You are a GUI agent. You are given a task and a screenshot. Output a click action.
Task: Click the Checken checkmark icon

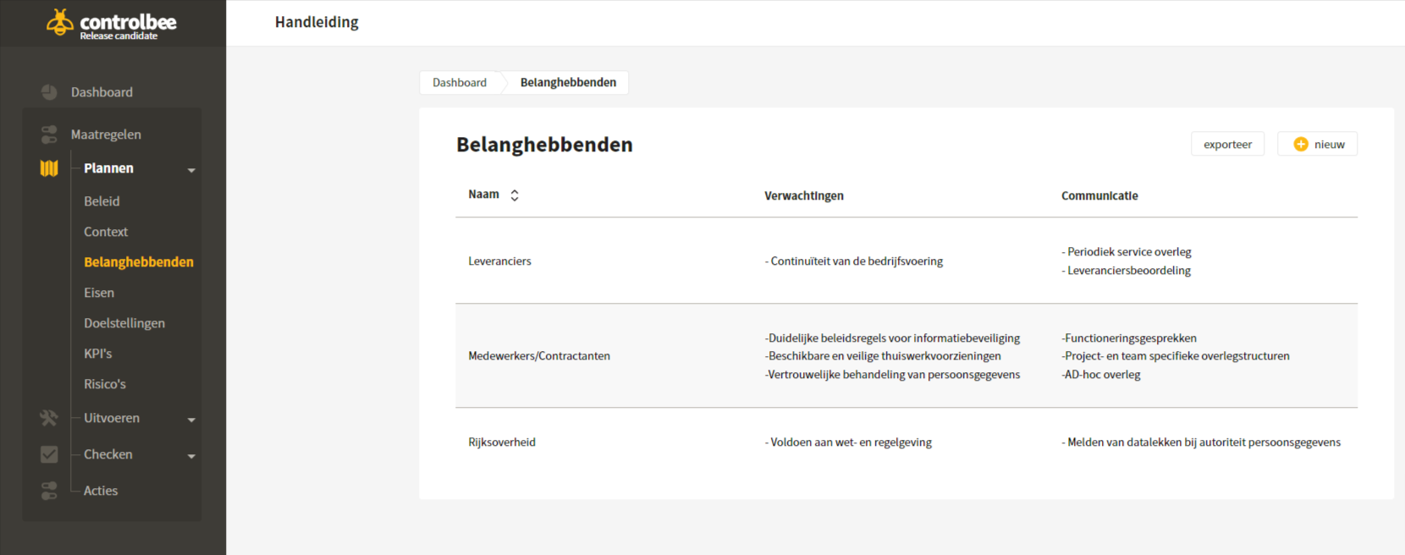[49, 454]
